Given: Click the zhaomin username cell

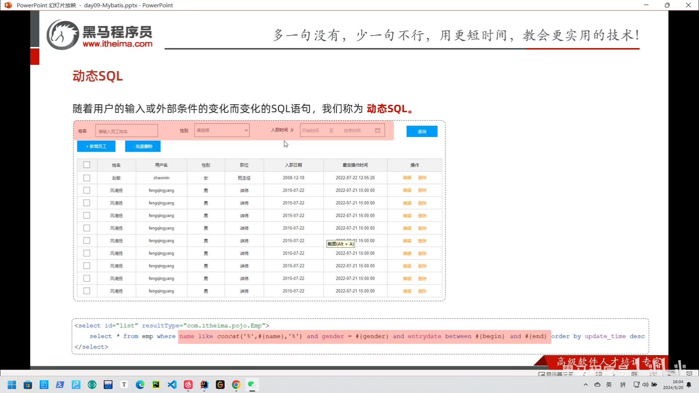Looking at the screenshot, I should pos(161,178).
